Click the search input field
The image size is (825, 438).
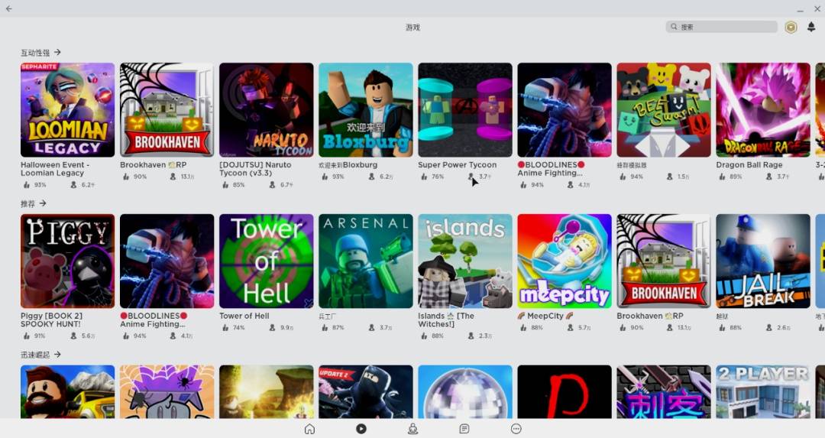click(721, 27)
